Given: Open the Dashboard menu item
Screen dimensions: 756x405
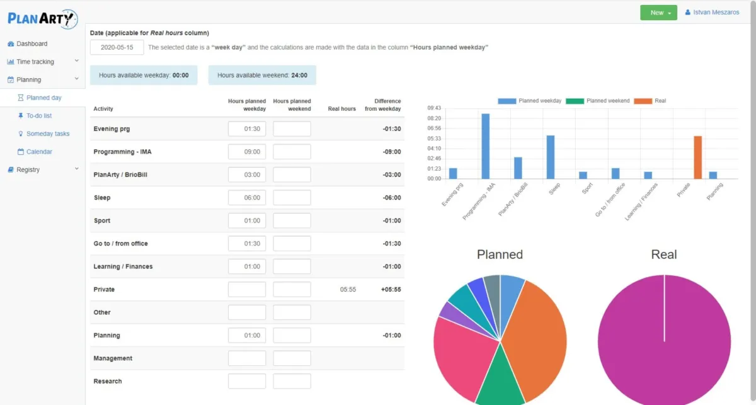Looking at the screenshot, I should coord(31,44).
